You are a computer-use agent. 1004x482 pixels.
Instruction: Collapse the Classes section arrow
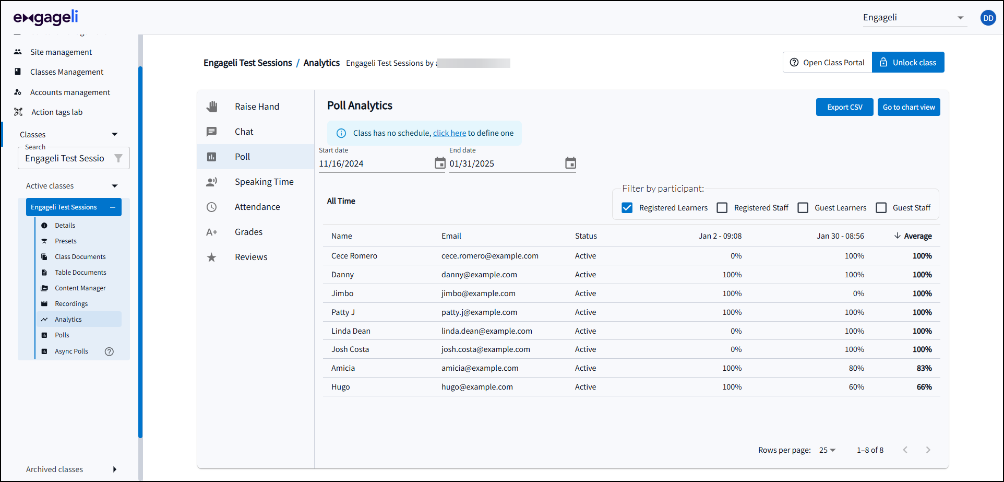click(x=115, y=134)
